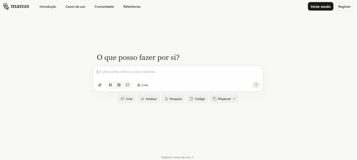Image resolution: width=357 pixels, height=160 pixels.
Task: Click the Iniciar sessão button
Action: (320, 7)
